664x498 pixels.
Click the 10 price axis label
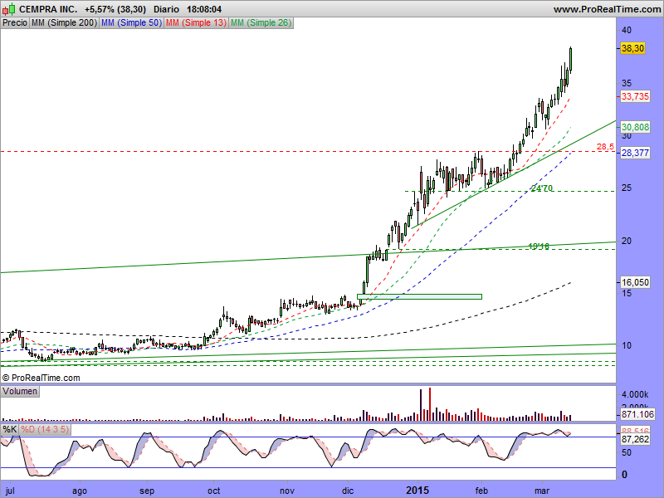(x=627, y=345)
